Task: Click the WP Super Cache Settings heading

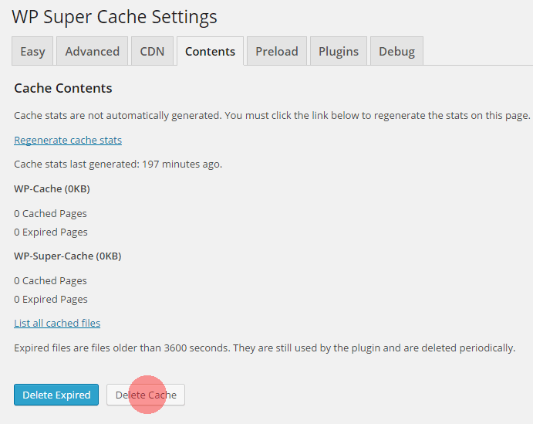Action: [x=114, y=17]
